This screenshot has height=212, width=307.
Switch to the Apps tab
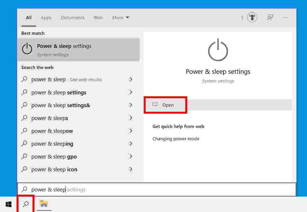[46, 17]
